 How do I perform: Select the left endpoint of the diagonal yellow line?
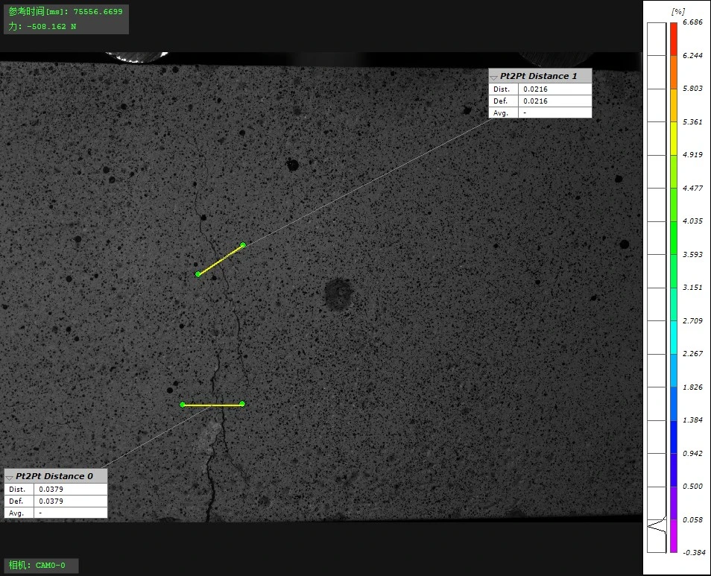click(198, 274)
